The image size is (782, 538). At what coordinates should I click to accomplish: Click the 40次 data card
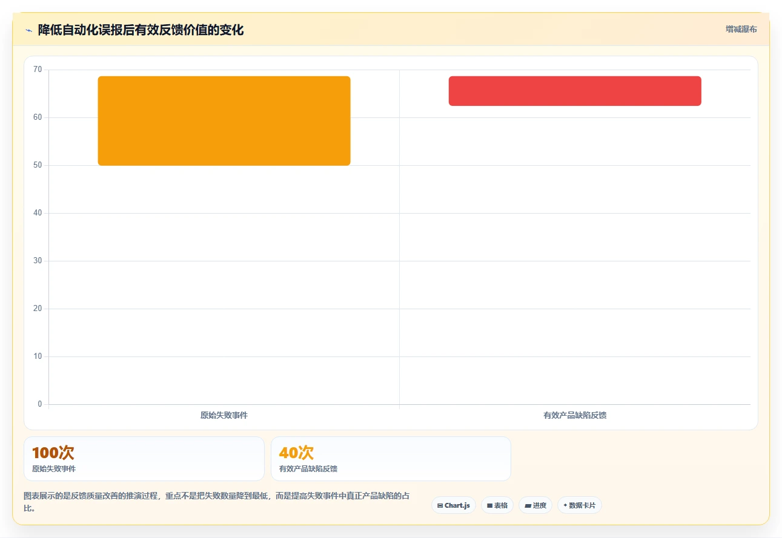coord(391,459)
